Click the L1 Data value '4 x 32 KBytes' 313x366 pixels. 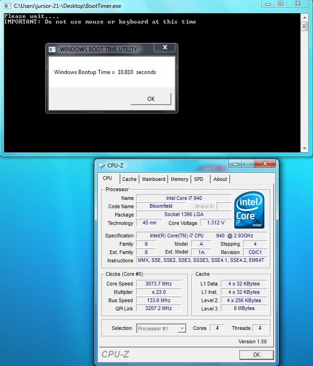[244, 284]
